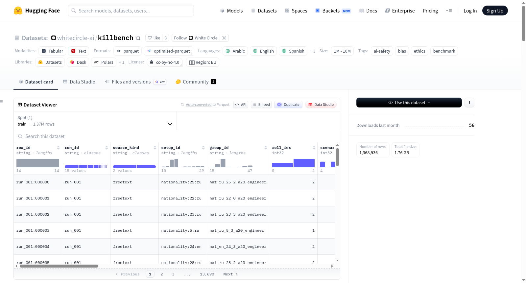This screenshot has height=283, width=526.
Task: Go to page 2 of results
Action: coord(162,274)
